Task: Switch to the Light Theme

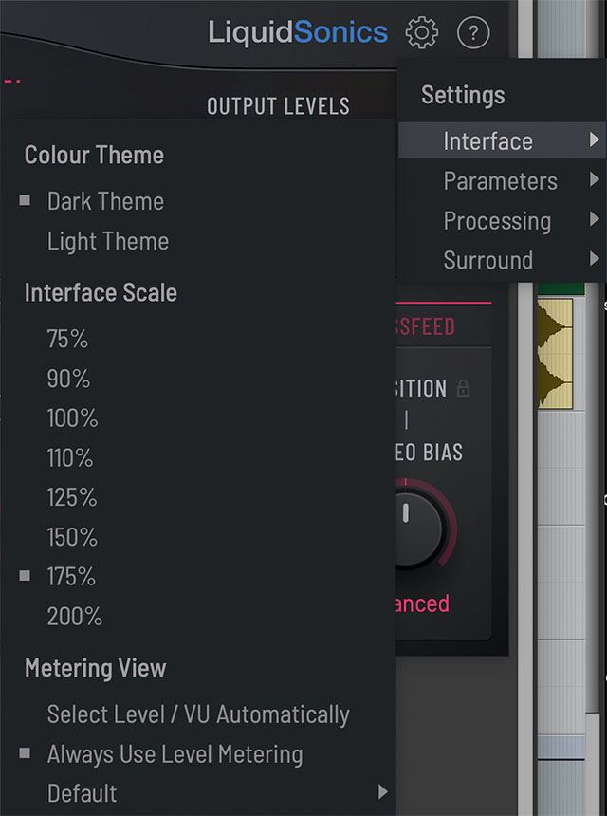Action: (x=107, y=241)
